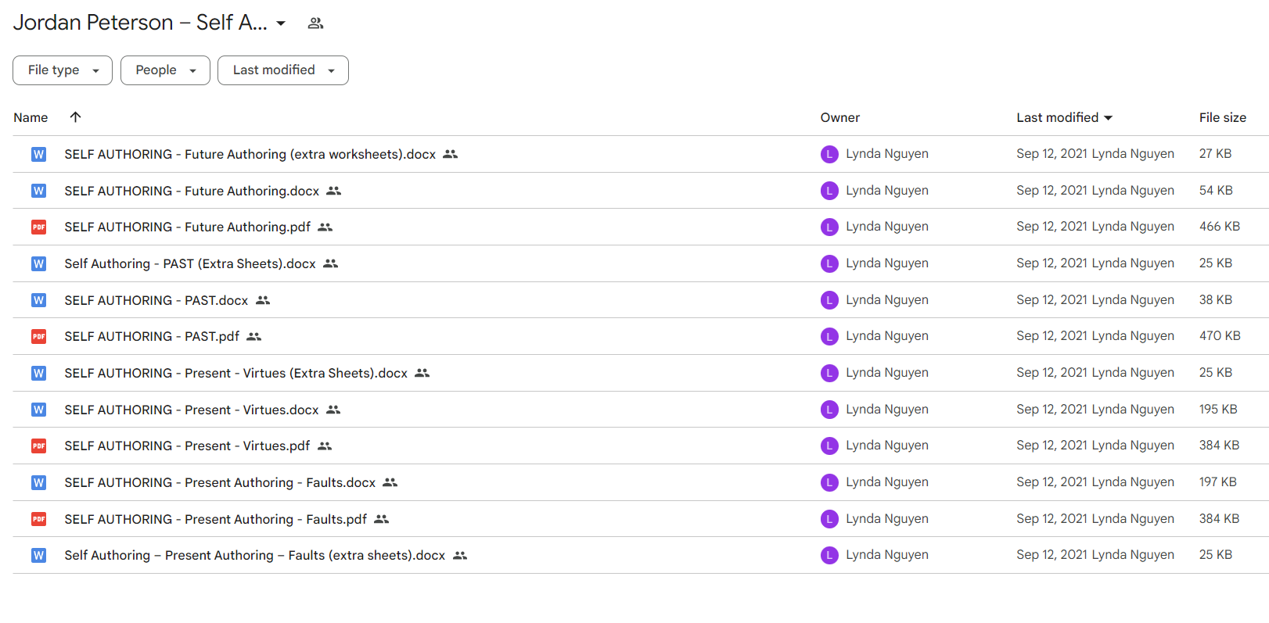The height and width of the screenshot is (623, 1269).
Task: Open the People filter dropdown
Action: tap(165, 70)
